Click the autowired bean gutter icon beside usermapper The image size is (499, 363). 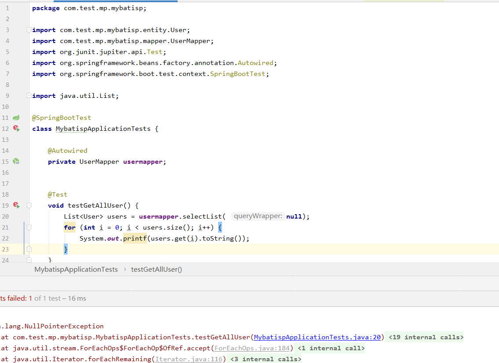point(16,162)
